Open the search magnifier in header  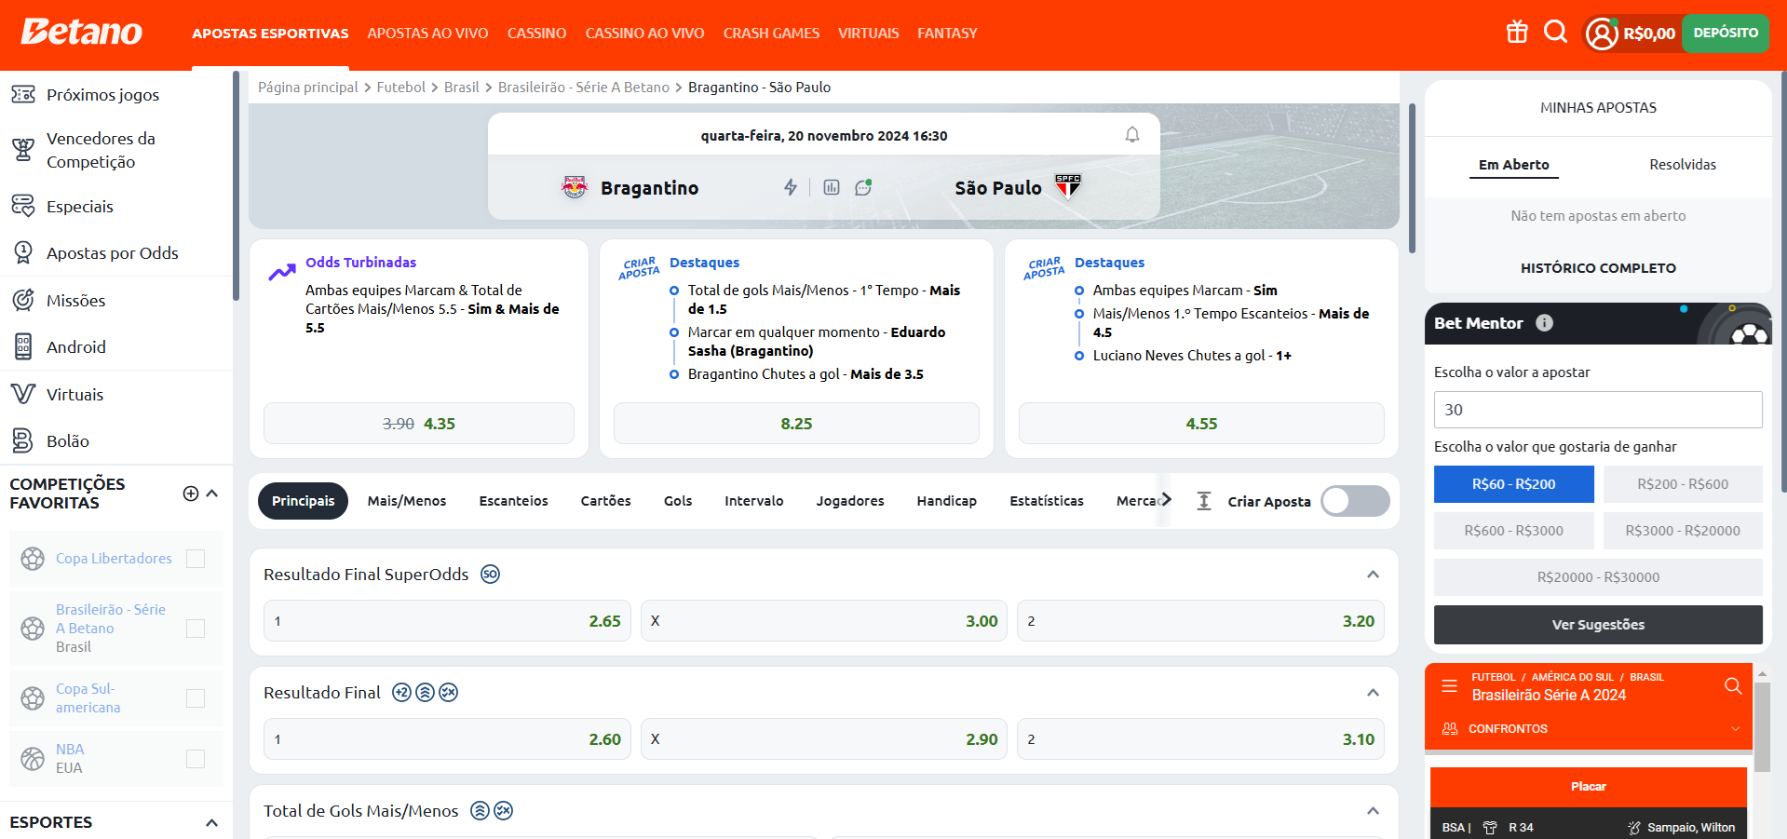click(x=1555, y=33)
